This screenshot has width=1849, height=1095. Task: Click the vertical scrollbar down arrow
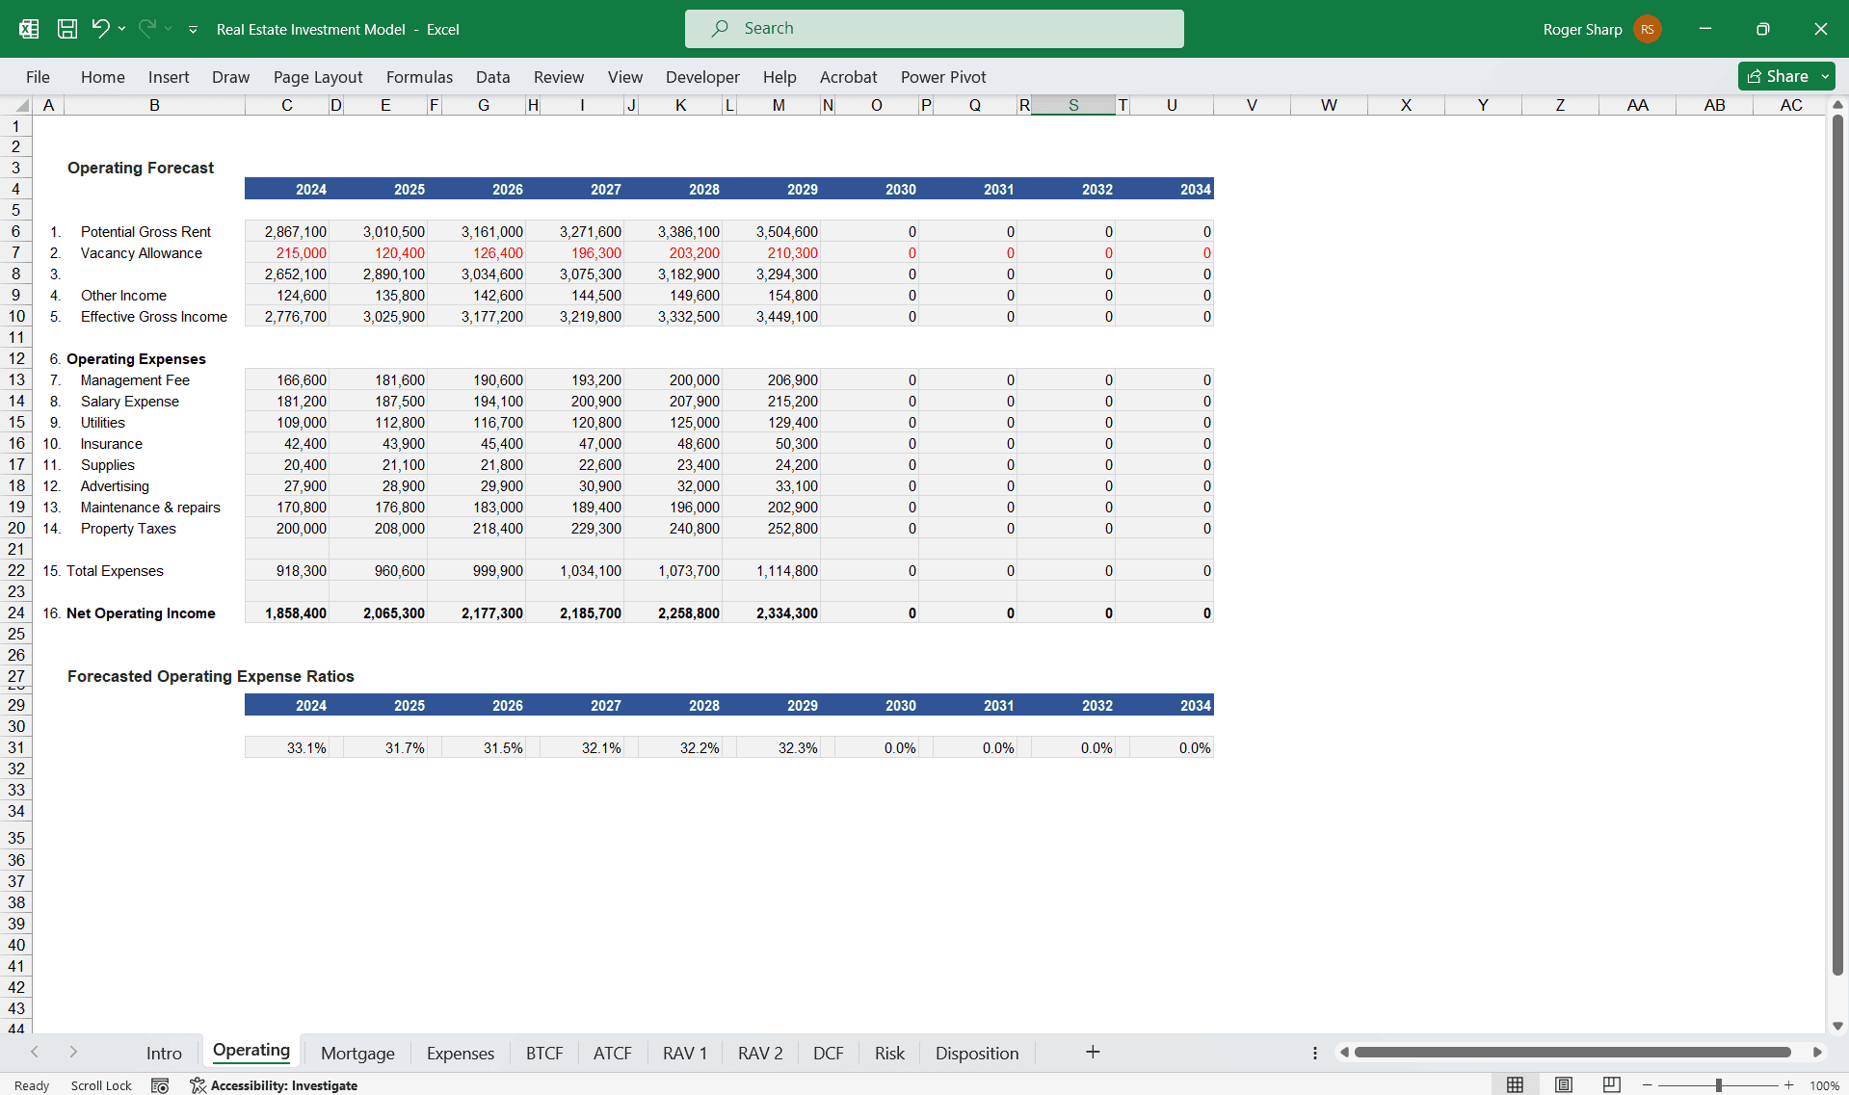[x=1837, y=1027]
